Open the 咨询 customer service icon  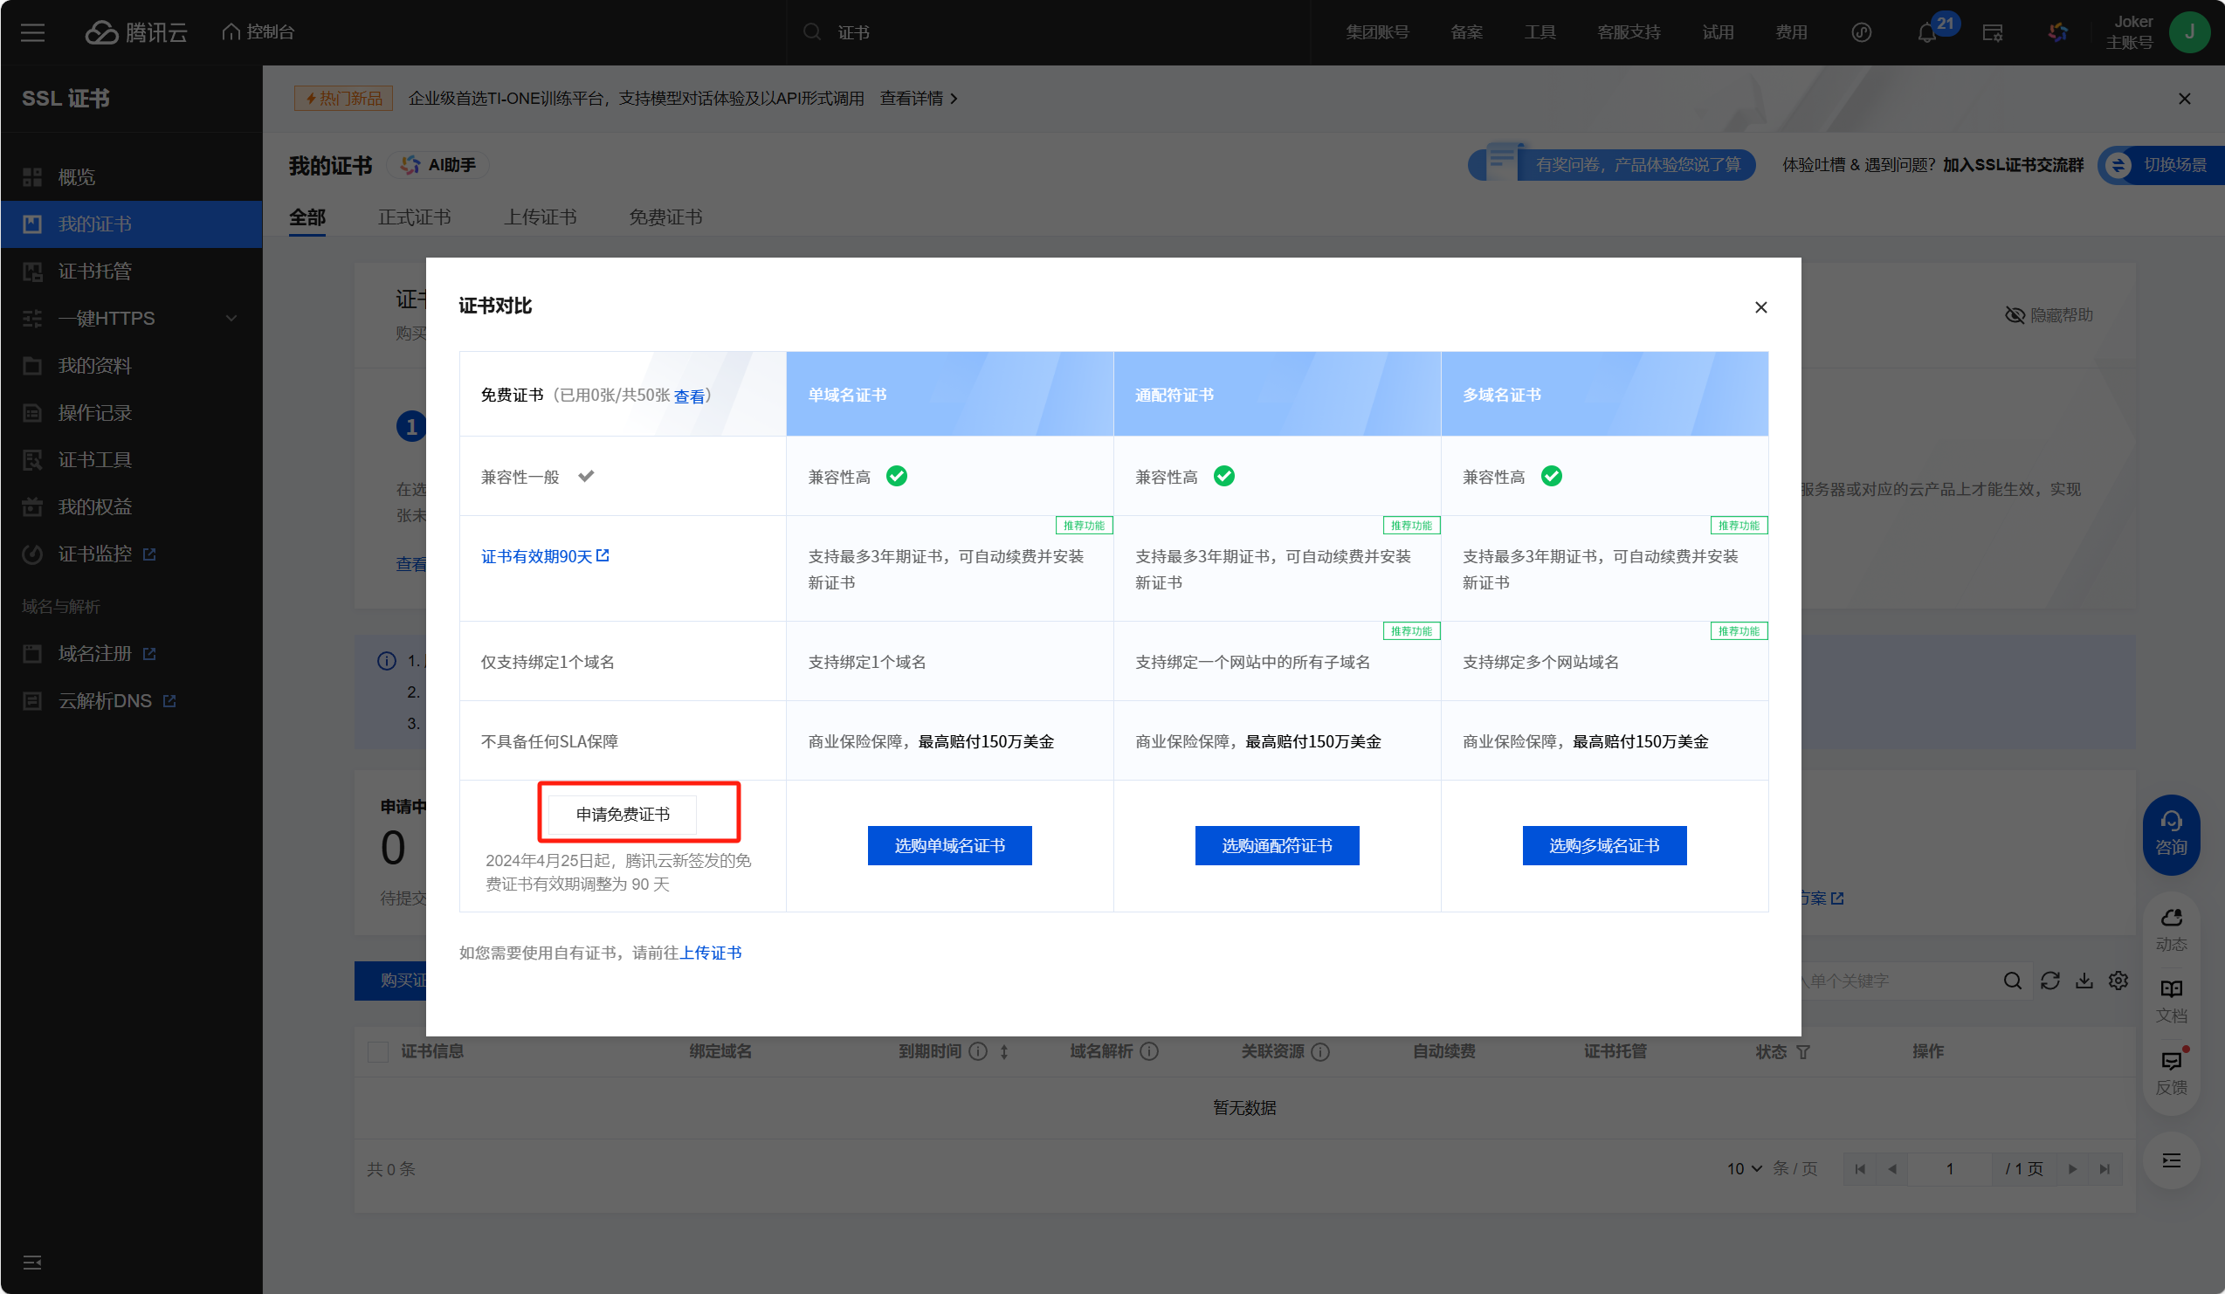pos(2170,833)
